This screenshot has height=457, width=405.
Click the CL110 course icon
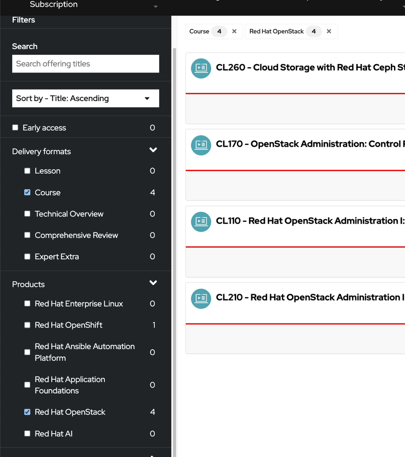(x=201, y=221)
